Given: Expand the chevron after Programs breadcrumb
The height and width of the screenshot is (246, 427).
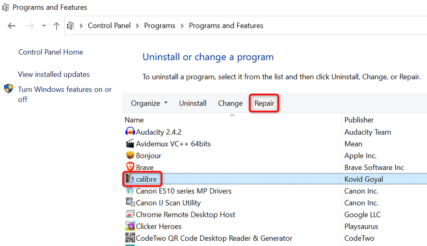Looking at the screenshot, I should 182,26.
